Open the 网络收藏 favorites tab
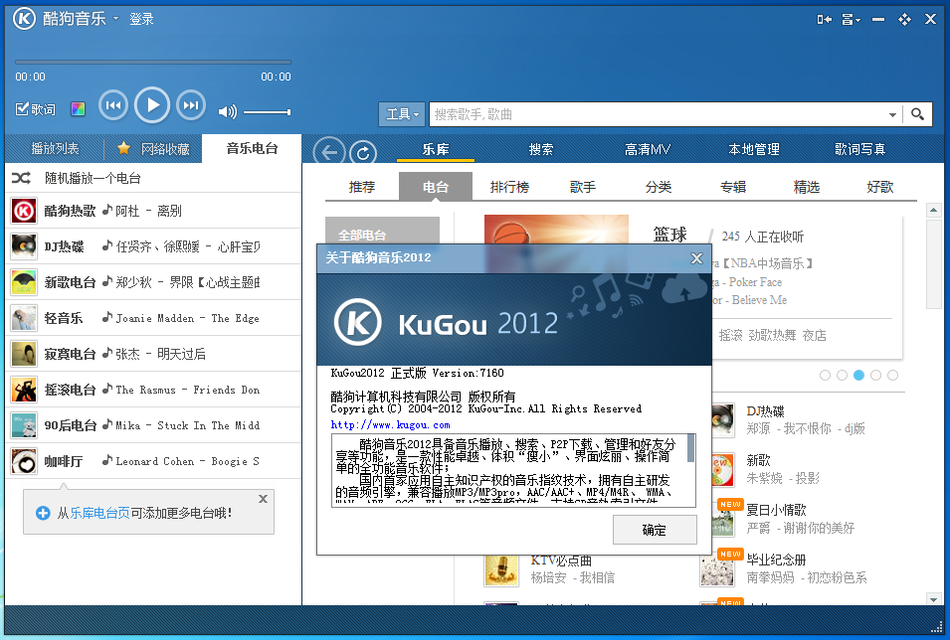The width and height of the screenshot is (950, 640). click(153, 148)
